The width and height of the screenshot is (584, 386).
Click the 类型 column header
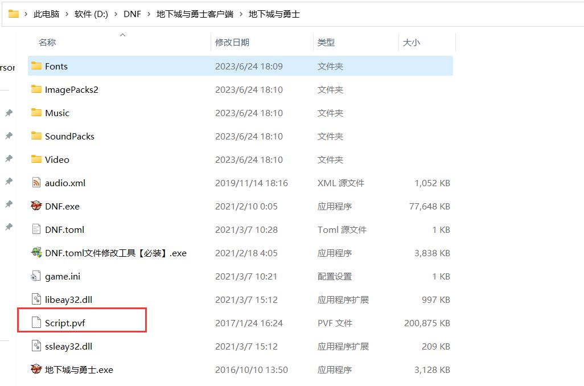327,42
